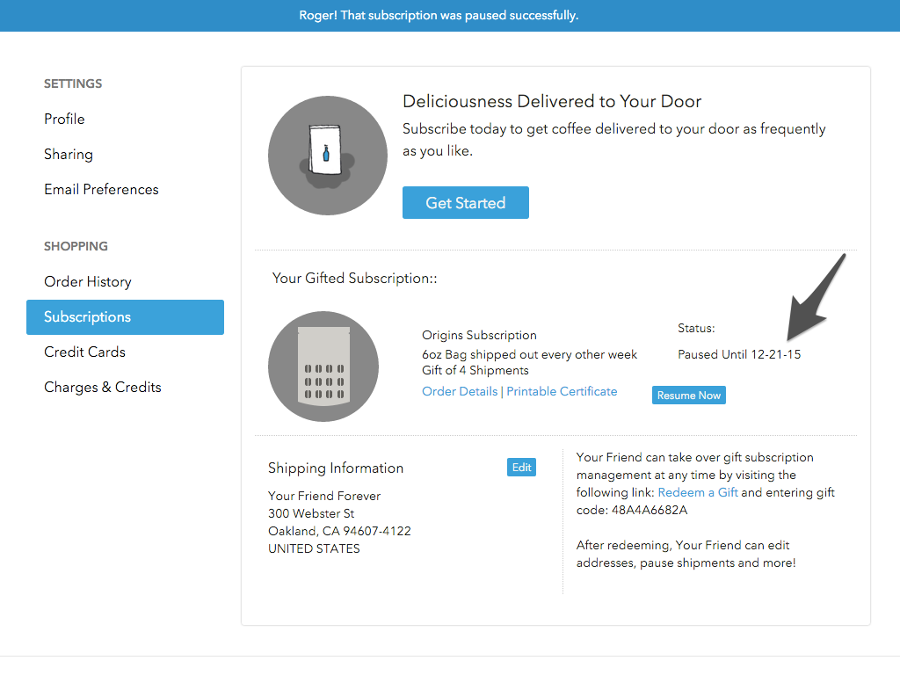Open Credit Cards page
Screen dimensions: 900x697
85,352
